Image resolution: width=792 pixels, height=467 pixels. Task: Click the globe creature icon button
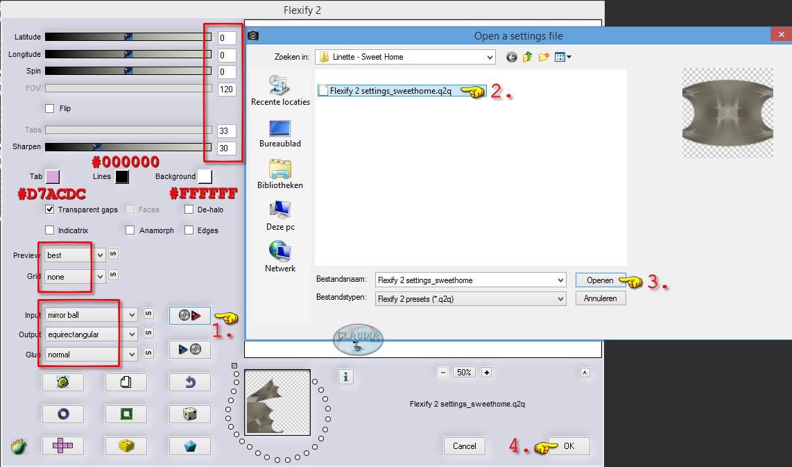62,382
